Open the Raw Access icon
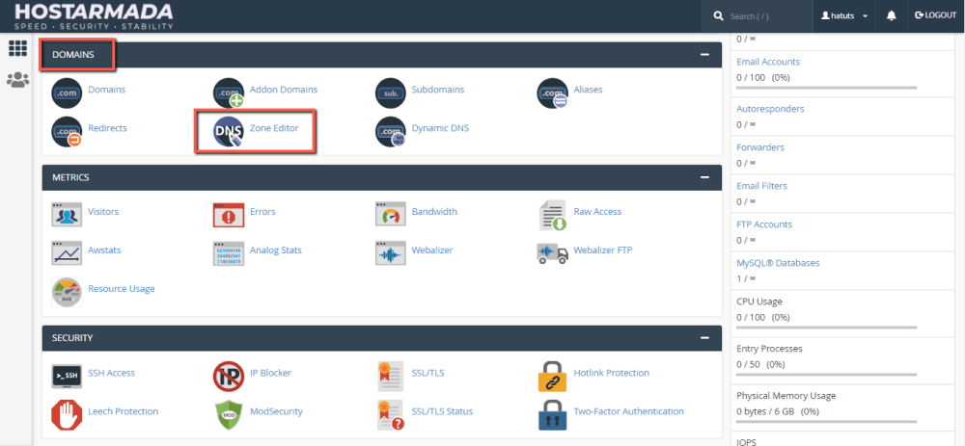This screenshot has height=446, width=965. pos(552,215)
